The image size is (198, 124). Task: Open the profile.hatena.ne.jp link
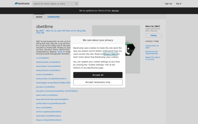point(51,103)
